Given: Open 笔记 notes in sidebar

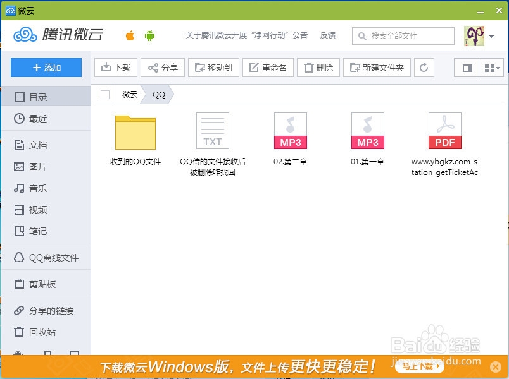Looking at the screenshot, I should tap(46, 231).
